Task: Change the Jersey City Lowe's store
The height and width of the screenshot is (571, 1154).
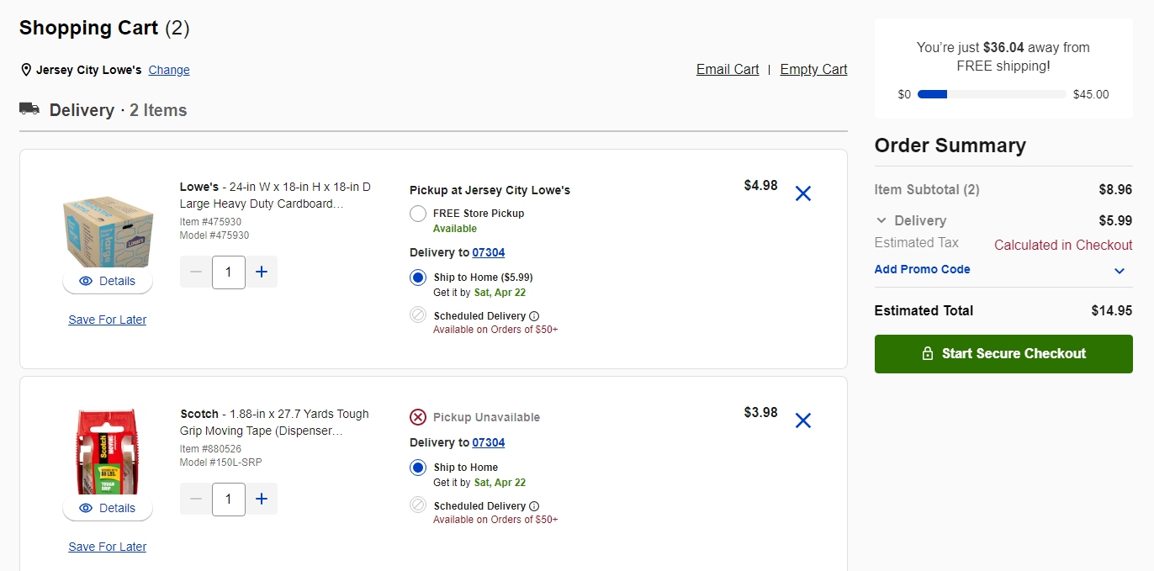Action: (169, 70)
